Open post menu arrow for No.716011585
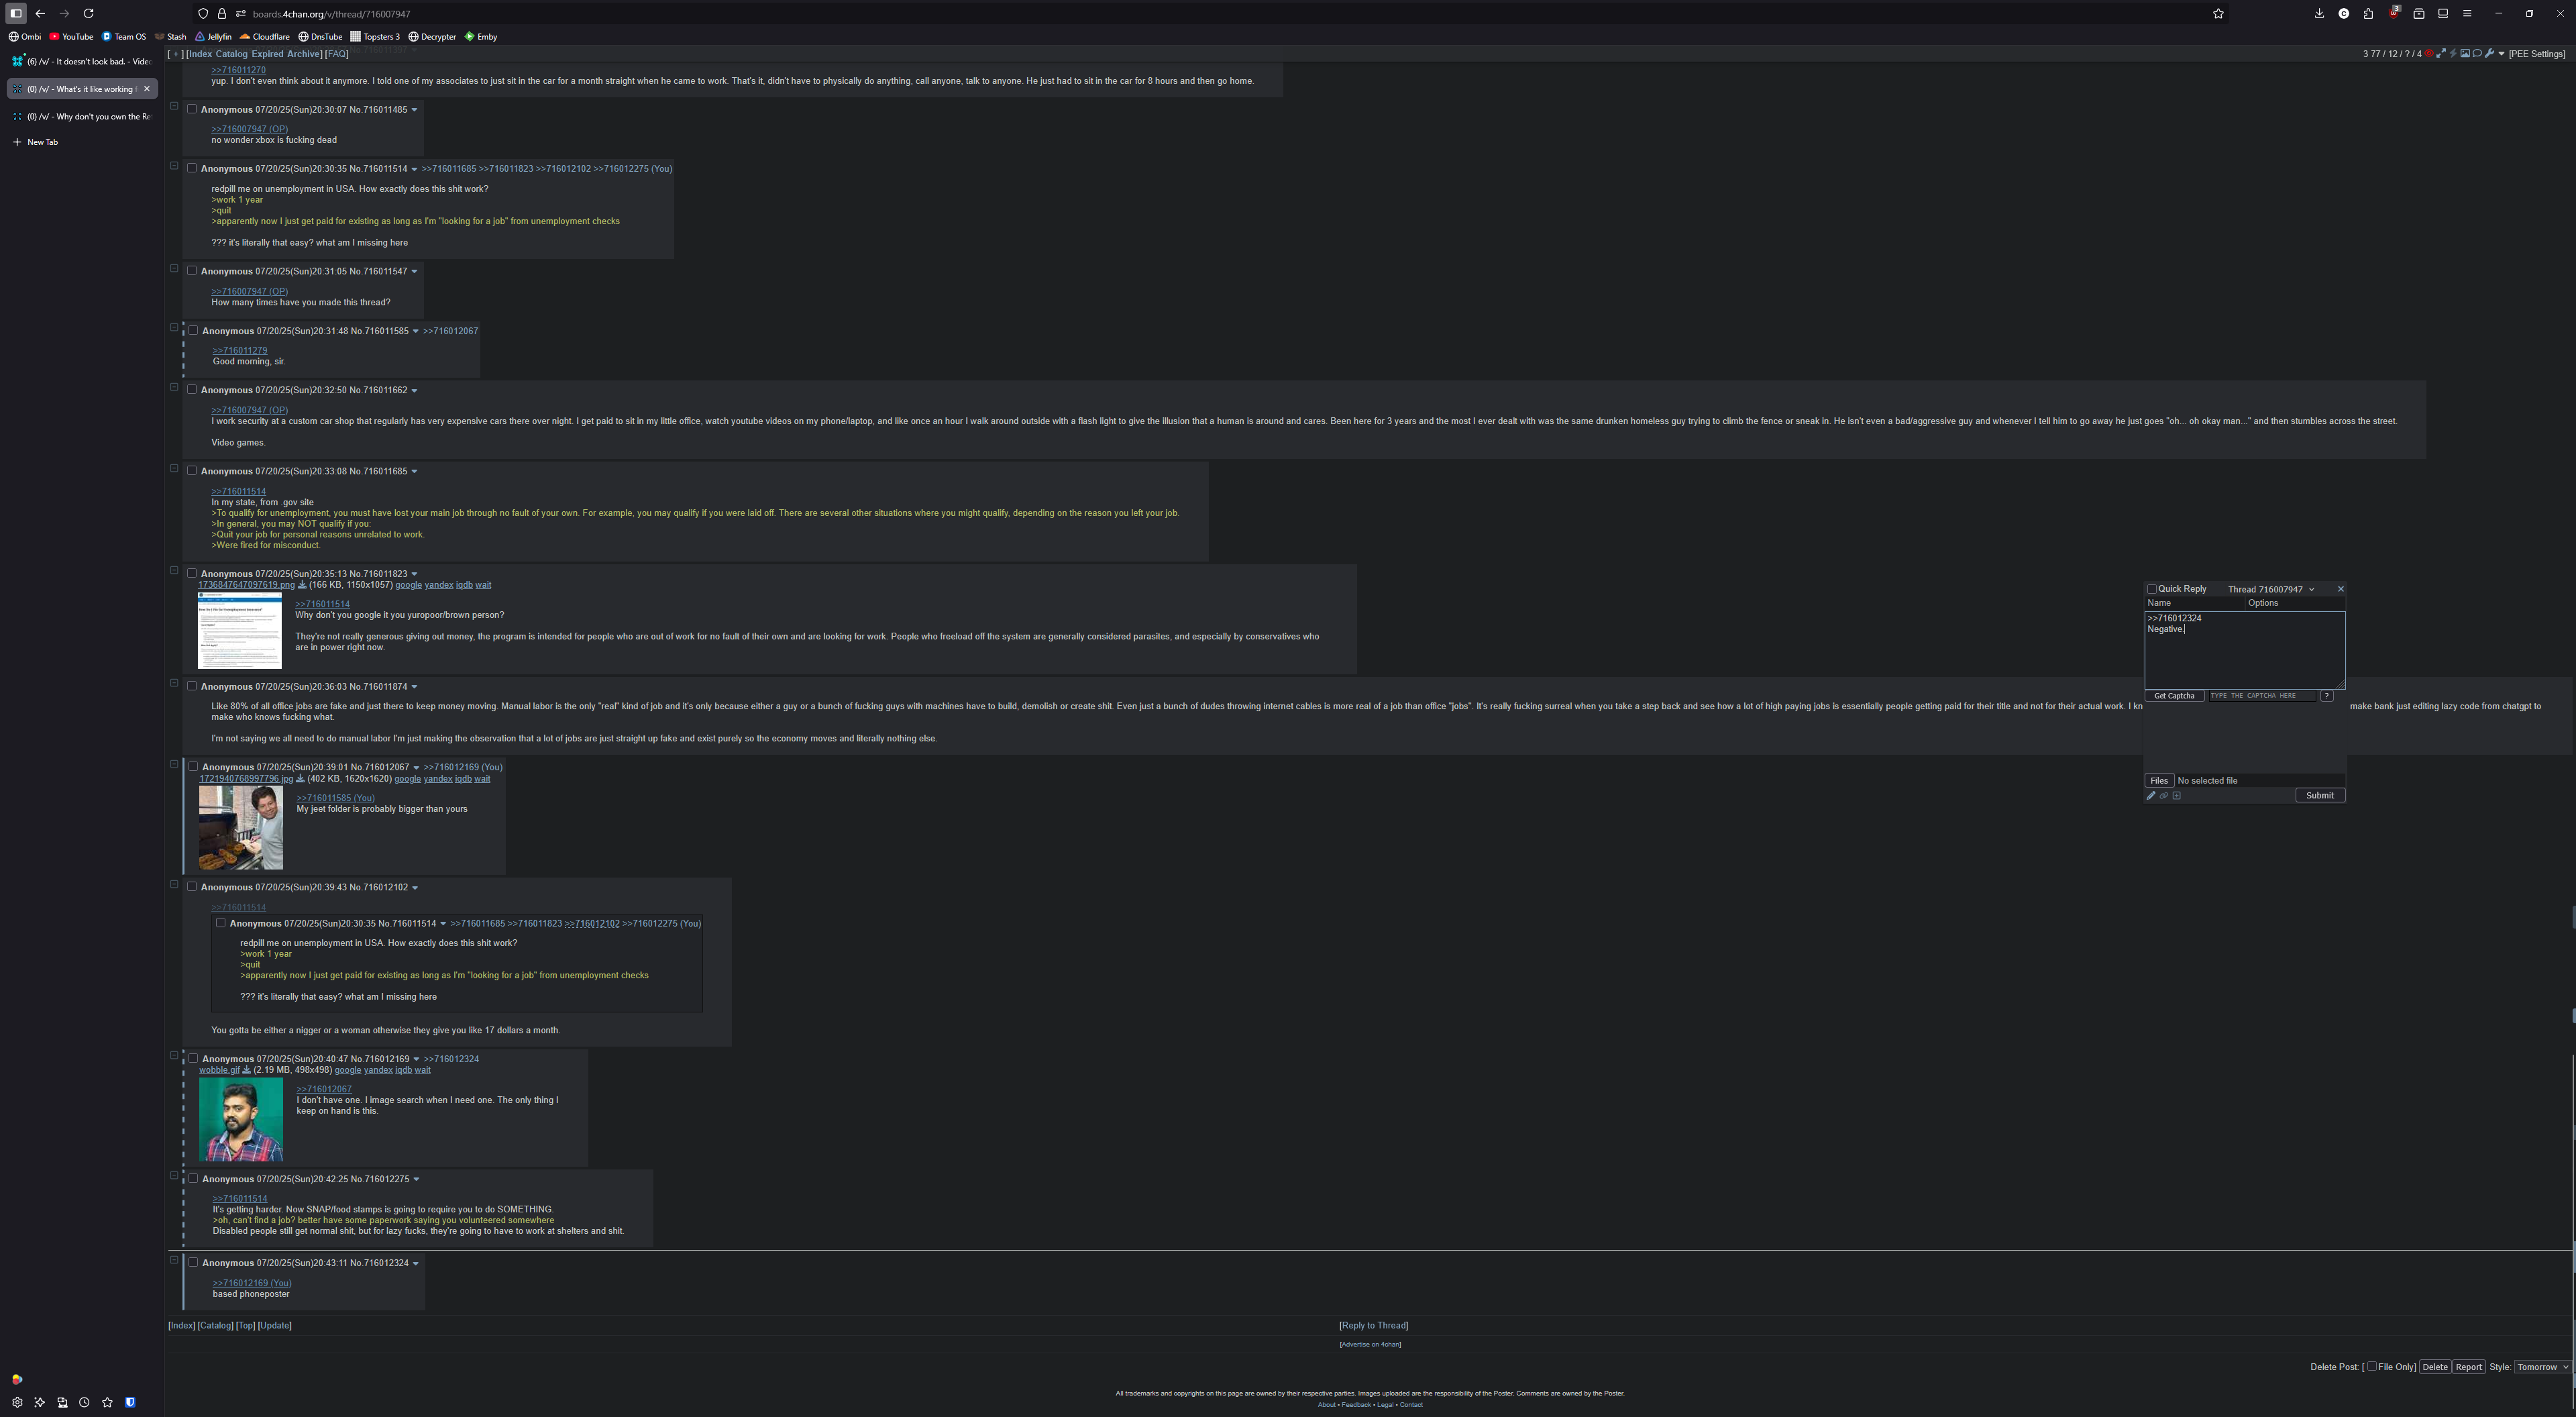The image size is (2576, 1417). pos(415,331)
